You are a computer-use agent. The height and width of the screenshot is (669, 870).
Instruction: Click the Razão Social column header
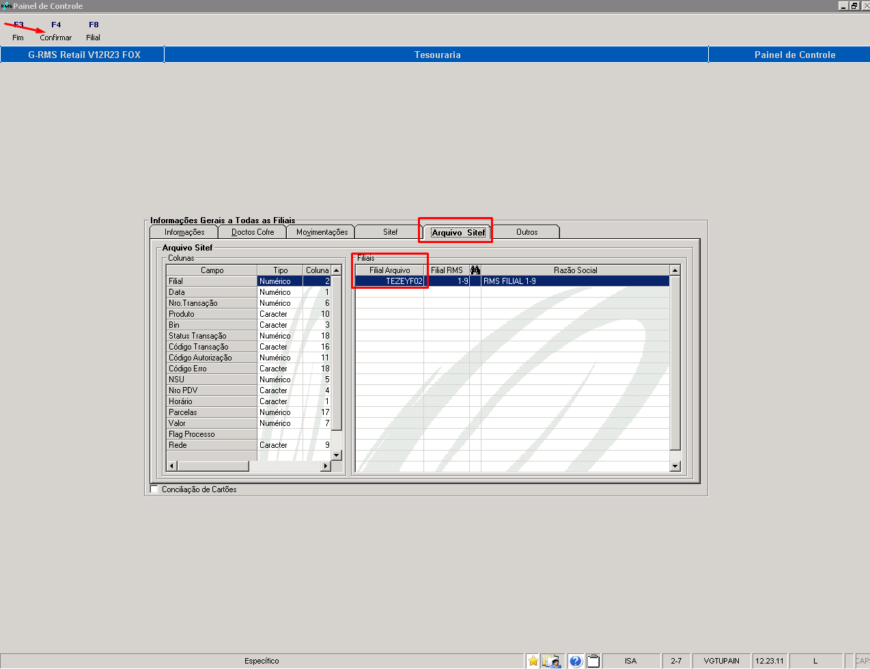575,270
